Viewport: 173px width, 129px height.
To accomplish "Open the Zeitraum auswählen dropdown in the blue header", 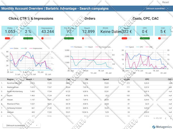I will [157, 8].
